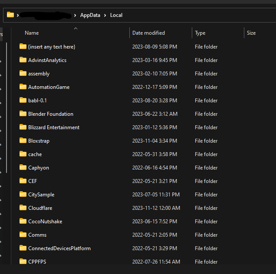Select the Bloxstrap folder icon
The image size is (276, 274).
[x=23, y=140]
